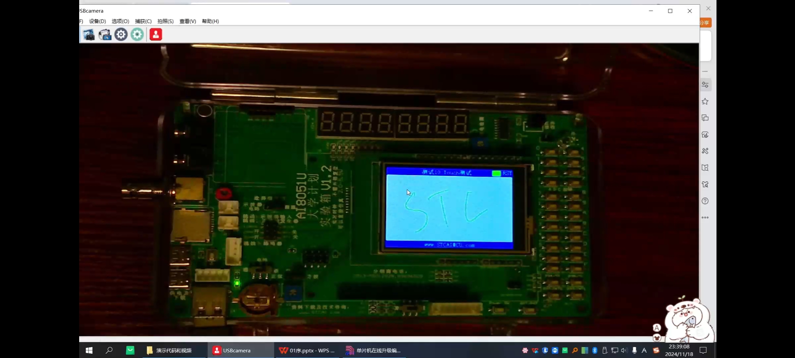795x358 pixels.
Task: Click the camera snapshot toolbar icon
Action: 89,34
